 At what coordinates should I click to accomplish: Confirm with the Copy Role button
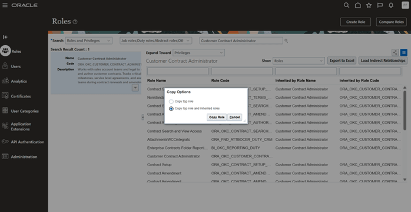[x=217, y=117]
